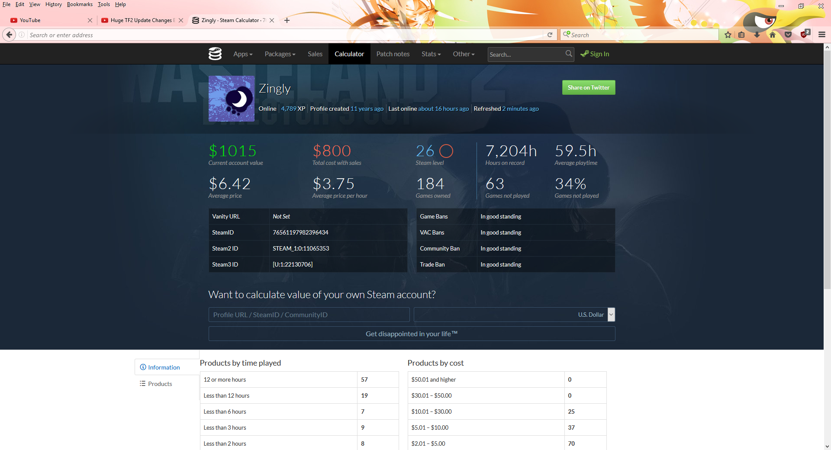
Task: Click the scrollbar down arrow
Action: [x=827, y=446]
